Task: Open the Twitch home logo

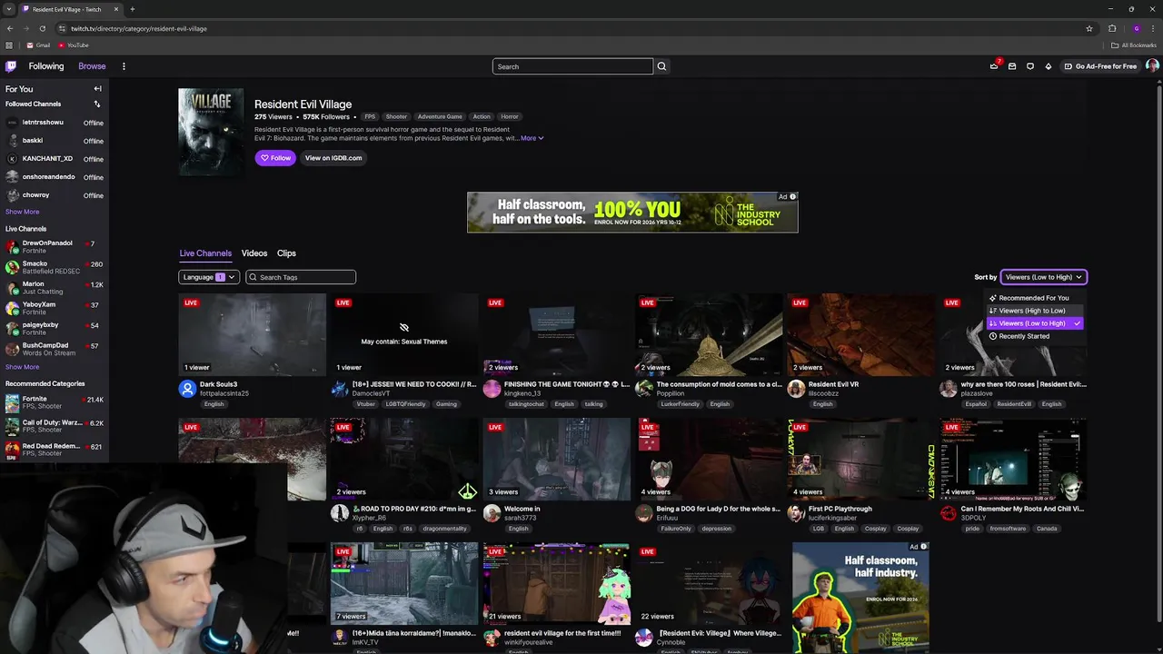Action: (11, 66)
